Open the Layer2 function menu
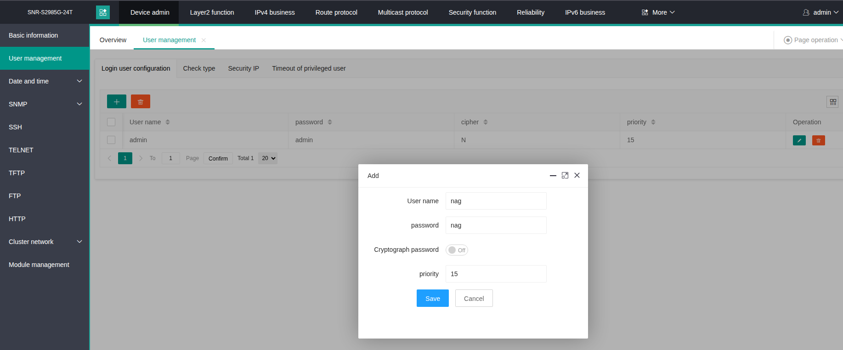Image resolution: width=843 pixels, height=350 pixels. pos(212,12)
